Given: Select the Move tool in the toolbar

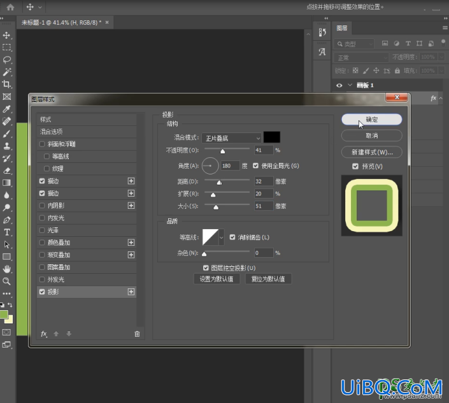Looking at the screenshot, I should point(6,35).
